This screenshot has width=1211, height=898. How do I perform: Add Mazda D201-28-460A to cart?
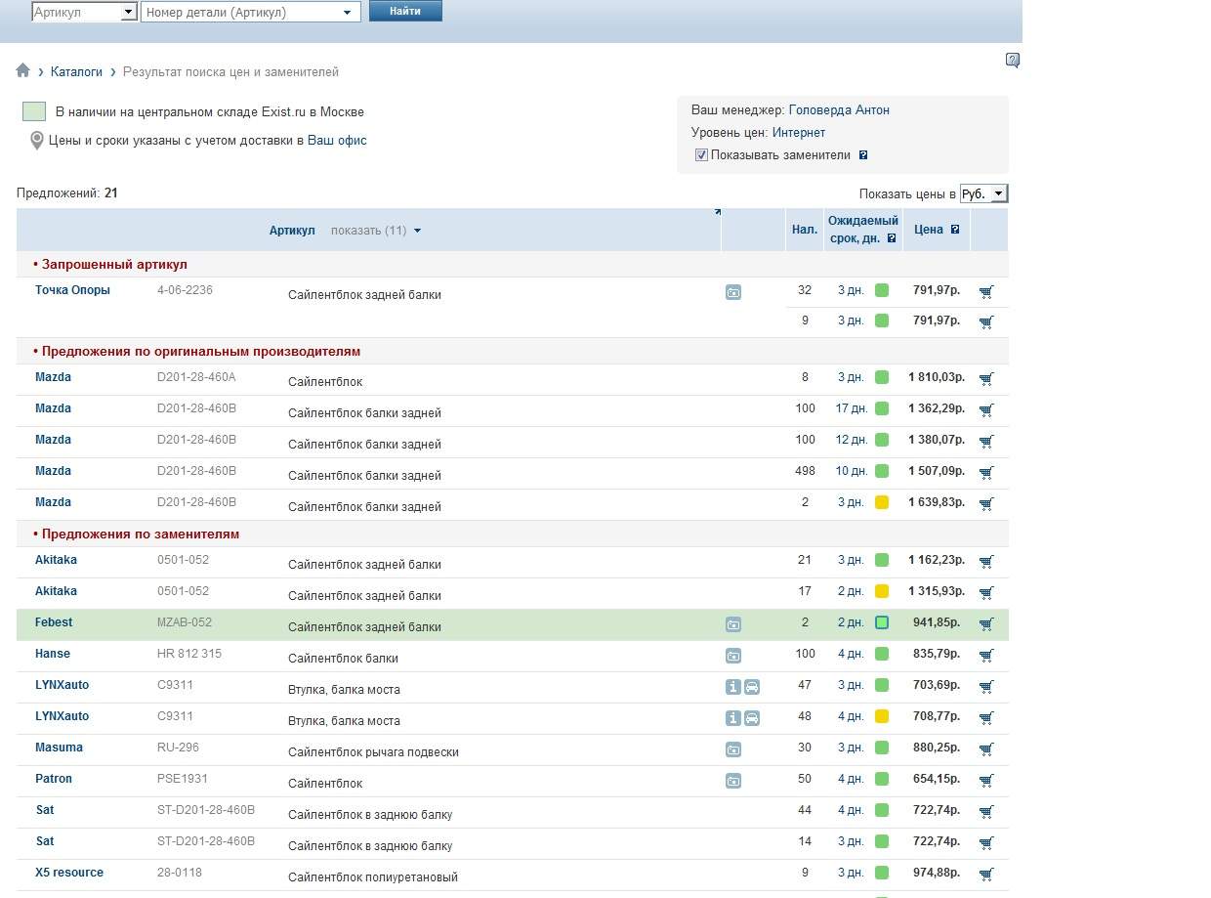pyautogui.click(x=986, y=378)
